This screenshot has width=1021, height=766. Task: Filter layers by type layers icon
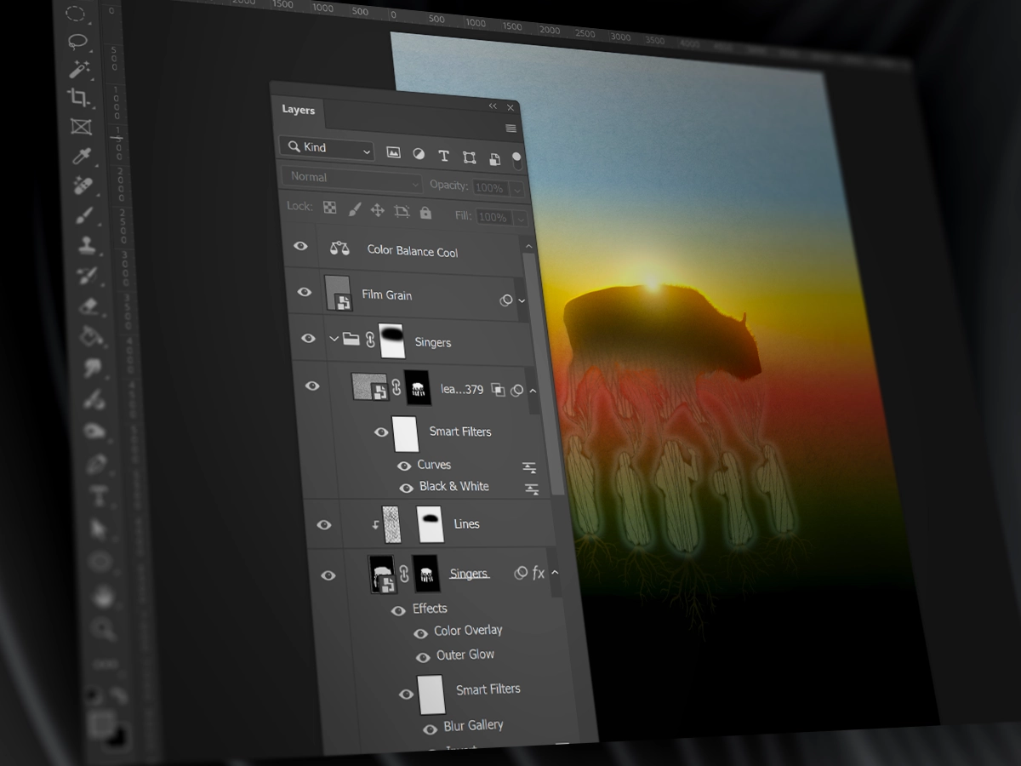click(x=443, y=156)
